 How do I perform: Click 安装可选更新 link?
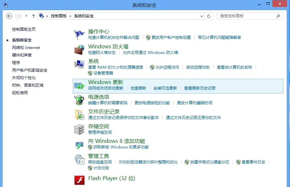pyautogui.click(x=165, y=88)
